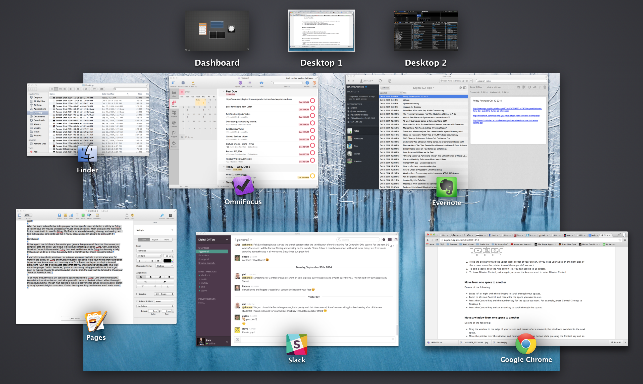Open the color wheel picker in Pages
Image resolution: width=643 pixels, height=384 pixels.
pos(172,261)
